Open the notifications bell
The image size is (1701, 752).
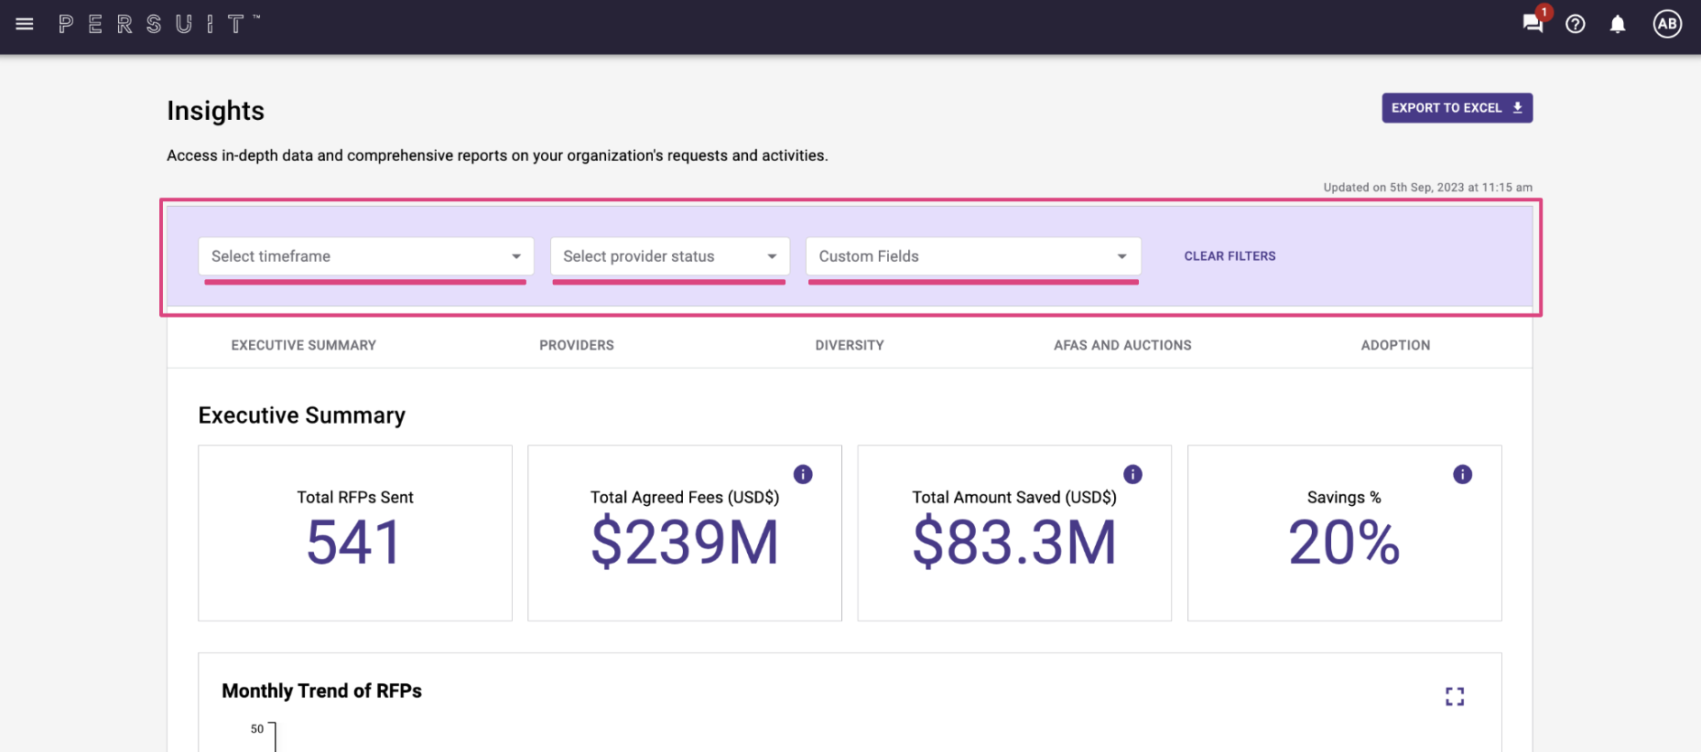click(1618, 24)
